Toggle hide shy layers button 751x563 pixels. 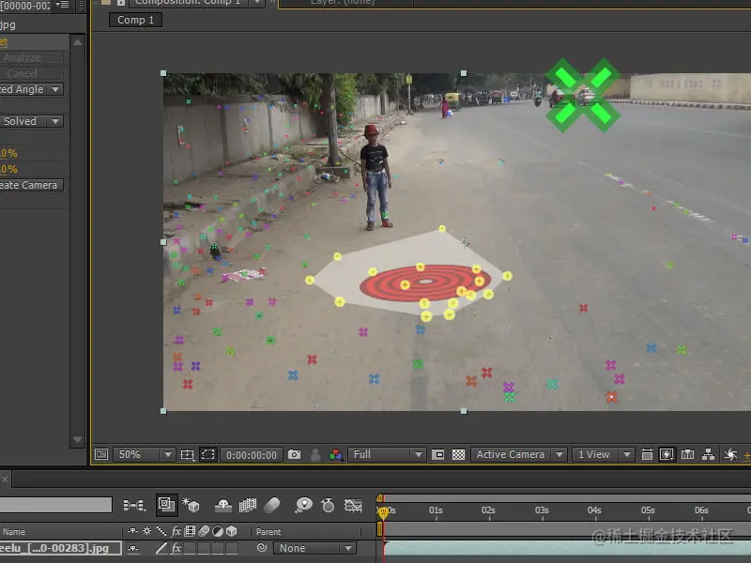click(223, 505)
